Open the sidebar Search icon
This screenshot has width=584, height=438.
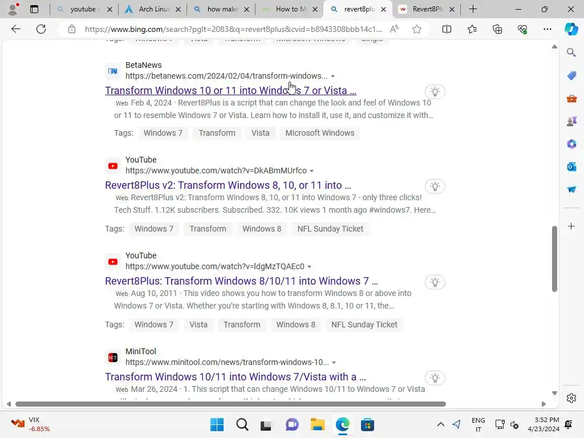point(571,52)
